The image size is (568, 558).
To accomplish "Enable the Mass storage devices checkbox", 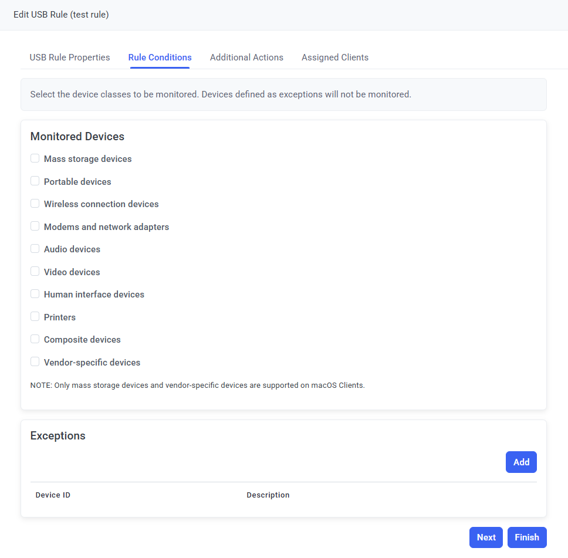I will [x=35, y=158].
